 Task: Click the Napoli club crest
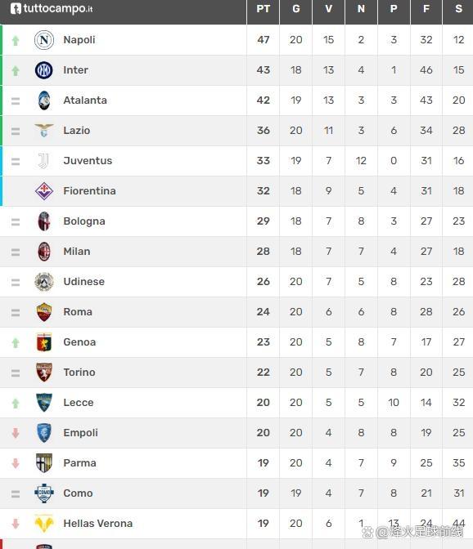(x=44, y=40)
